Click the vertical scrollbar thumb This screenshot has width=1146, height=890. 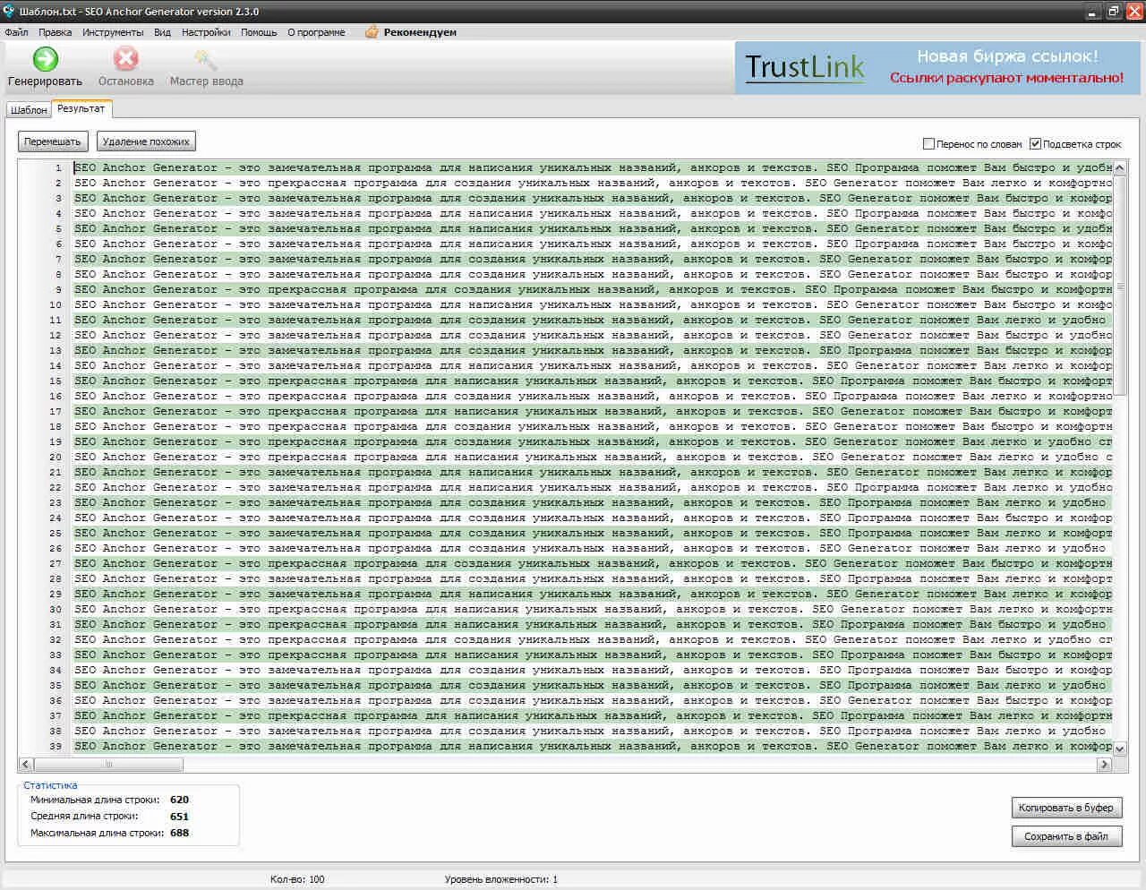(1119, 287)
